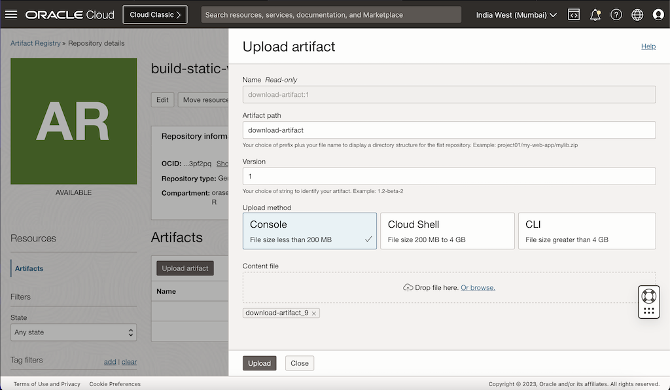The width and height of the screenshot is (670, 390).
Task: Choose Cloud Shell upload method
Action: [x=447, y=230]
